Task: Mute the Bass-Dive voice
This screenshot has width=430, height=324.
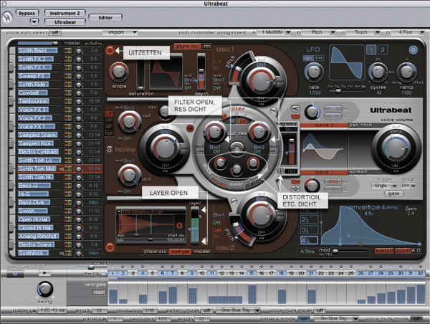Action: coord(67,202)
